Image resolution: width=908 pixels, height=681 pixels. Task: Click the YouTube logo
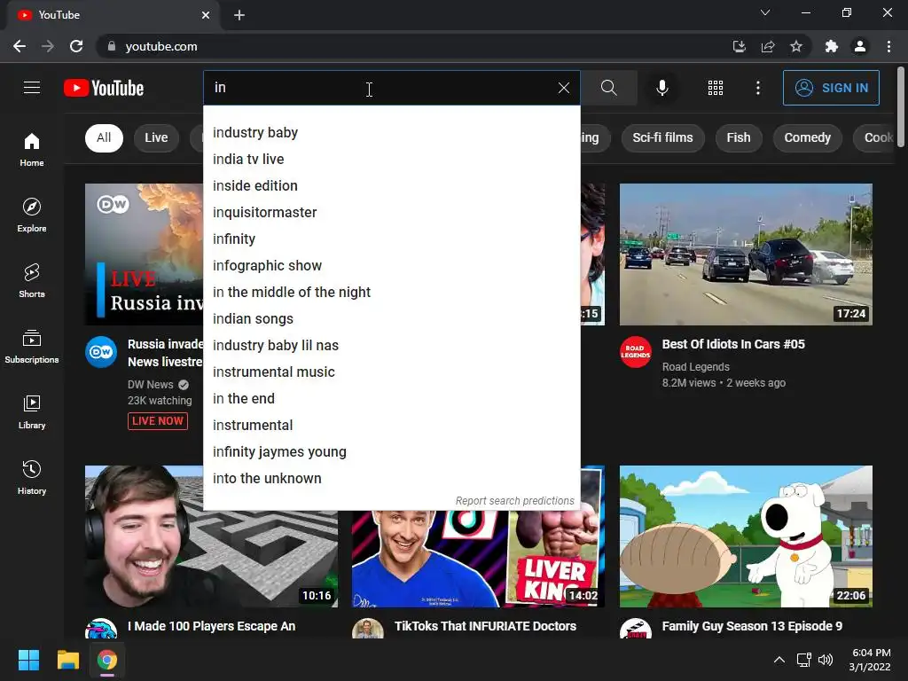104,88
